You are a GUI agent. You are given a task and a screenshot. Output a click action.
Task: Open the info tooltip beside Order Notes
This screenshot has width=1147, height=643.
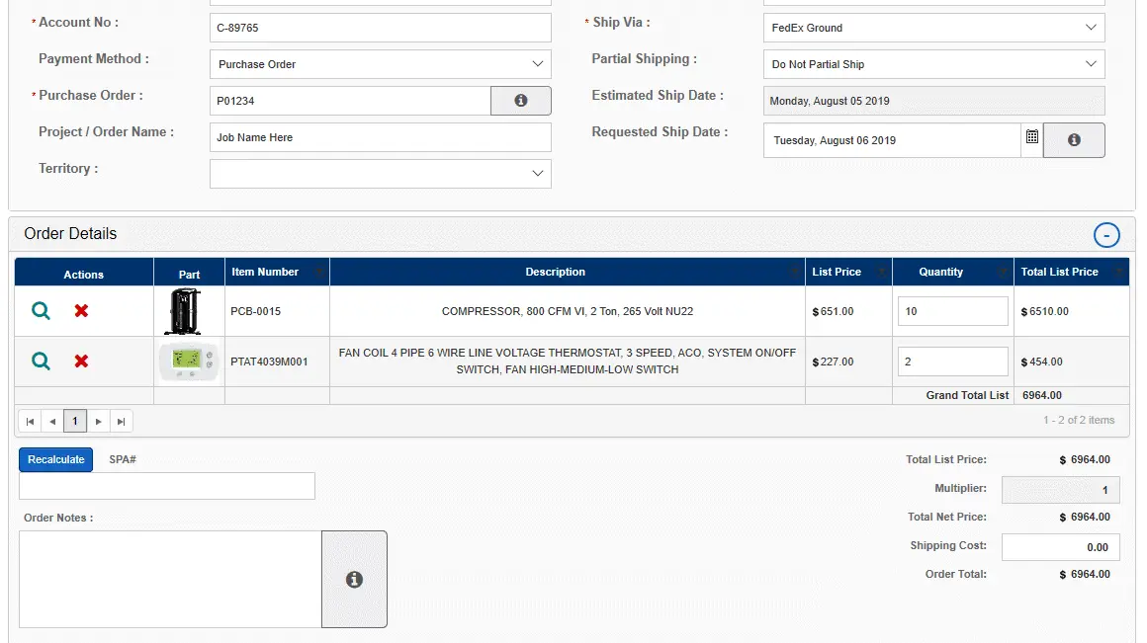coord(354,580)
